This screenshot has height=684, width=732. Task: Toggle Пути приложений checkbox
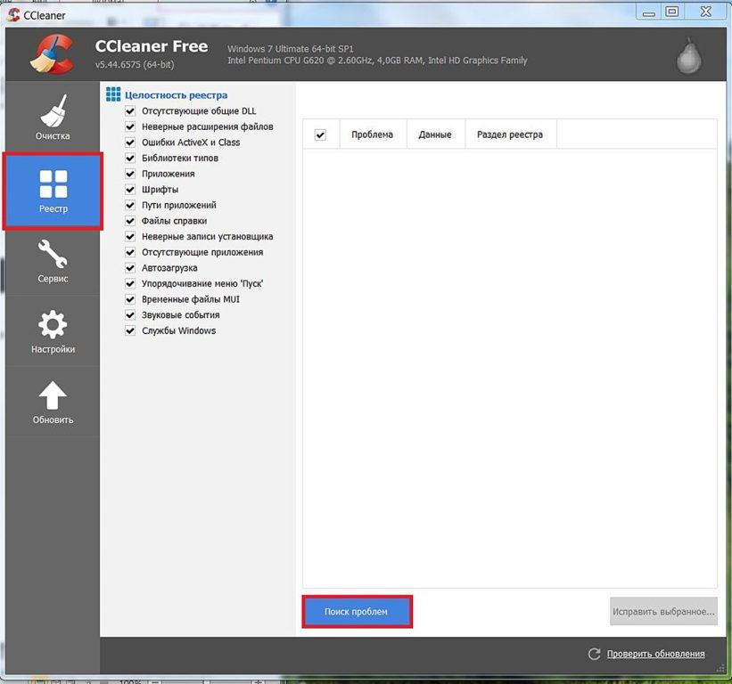pos(130,205)
